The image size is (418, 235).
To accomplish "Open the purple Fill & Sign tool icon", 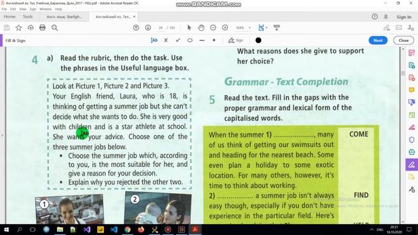I will point(411,164).
